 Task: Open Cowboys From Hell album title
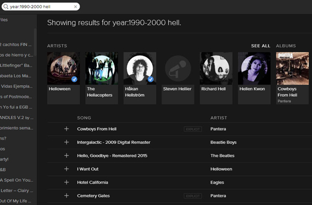pos(287,92)
